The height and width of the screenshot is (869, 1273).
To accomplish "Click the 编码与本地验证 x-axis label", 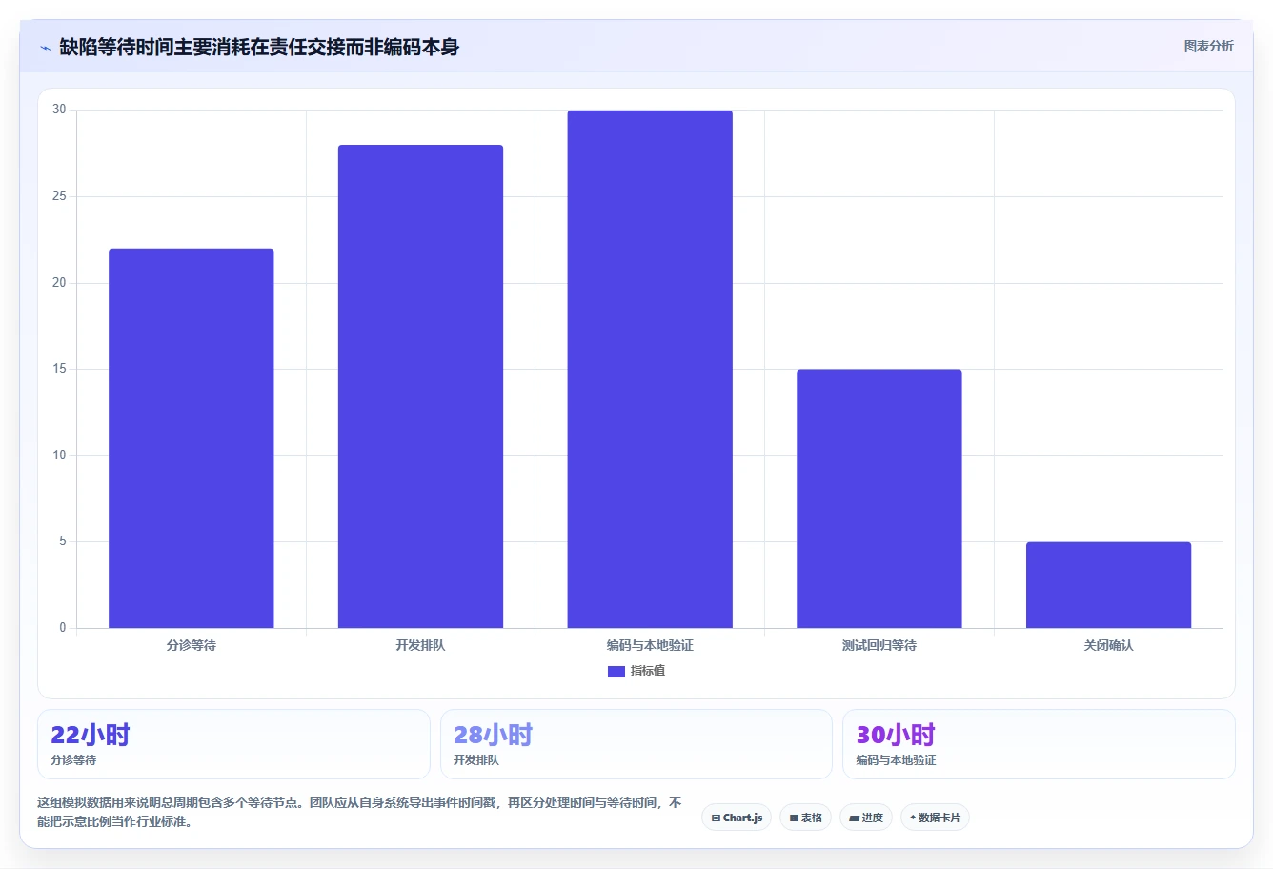I will point(650,645).
